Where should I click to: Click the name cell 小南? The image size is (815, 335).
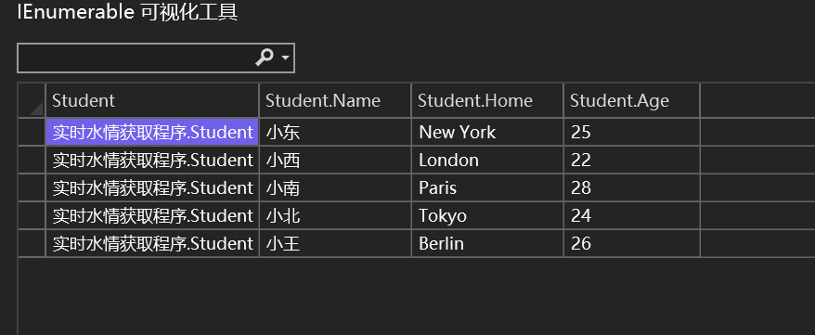click(x=335, y=187)
